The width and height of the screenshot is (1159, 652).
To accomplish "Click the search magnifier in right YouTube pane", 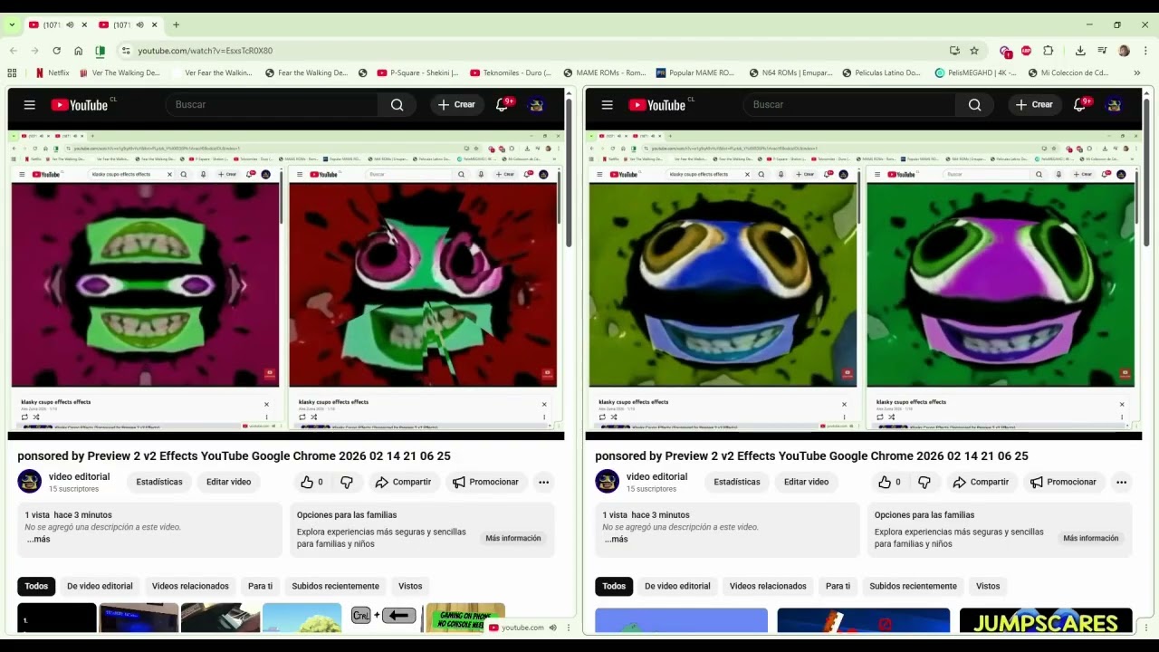I will [974, 105].
